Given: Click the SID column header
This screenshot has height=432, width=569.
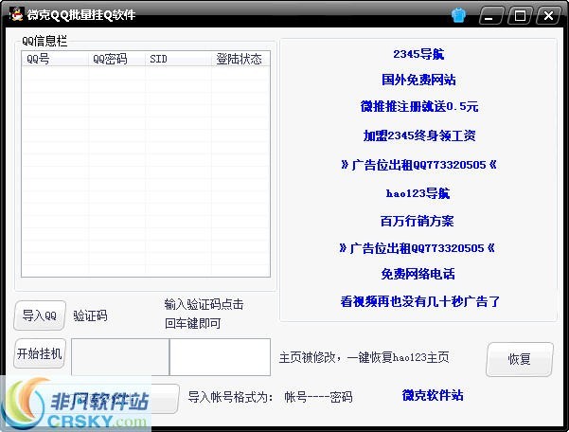Looking at the screenshot, I should (x=179, y=59).
